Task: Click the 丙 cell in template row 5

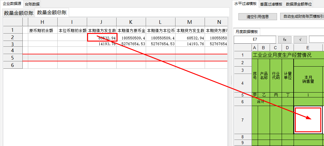Action: tap(276, 95)
